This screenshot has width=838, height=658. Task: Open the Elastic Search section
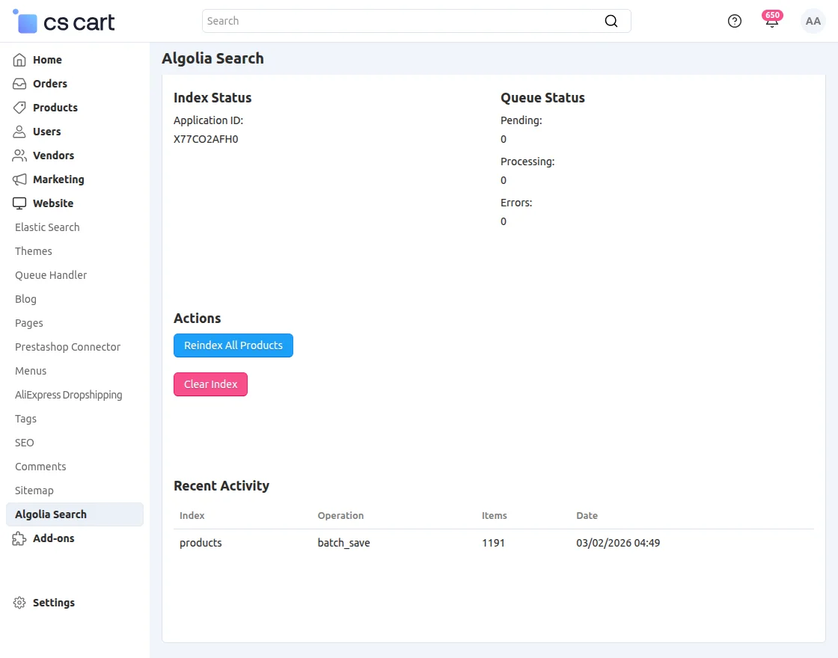coord(46,227)
